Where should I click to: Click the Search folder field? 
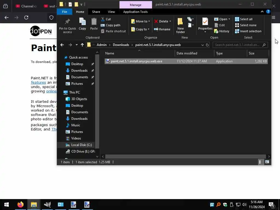[x=240, y=45]
